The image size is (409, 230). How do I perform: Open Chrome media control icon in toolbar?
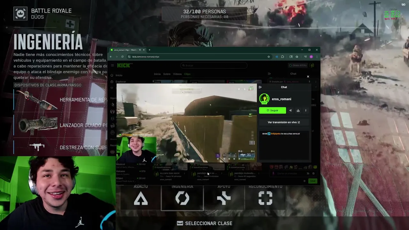click(x=305, y=57)
